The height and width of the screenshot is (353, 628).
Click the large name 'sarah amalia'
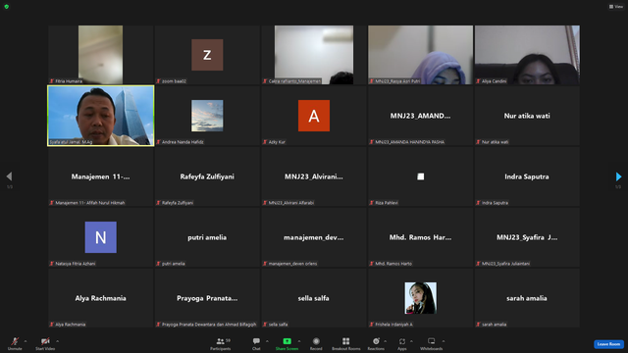tap(527, 298)
